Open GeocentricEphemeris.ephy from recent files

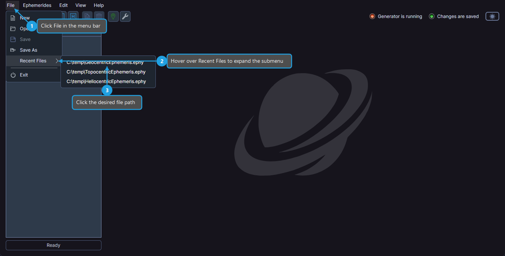[105, 62]
